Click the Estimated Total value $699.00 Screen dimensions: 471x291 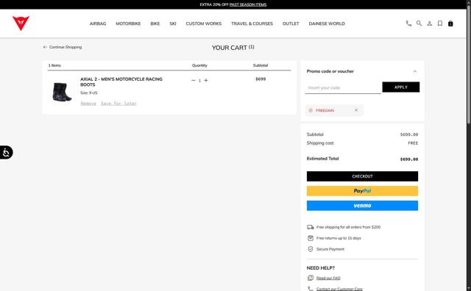coord(409,159)
